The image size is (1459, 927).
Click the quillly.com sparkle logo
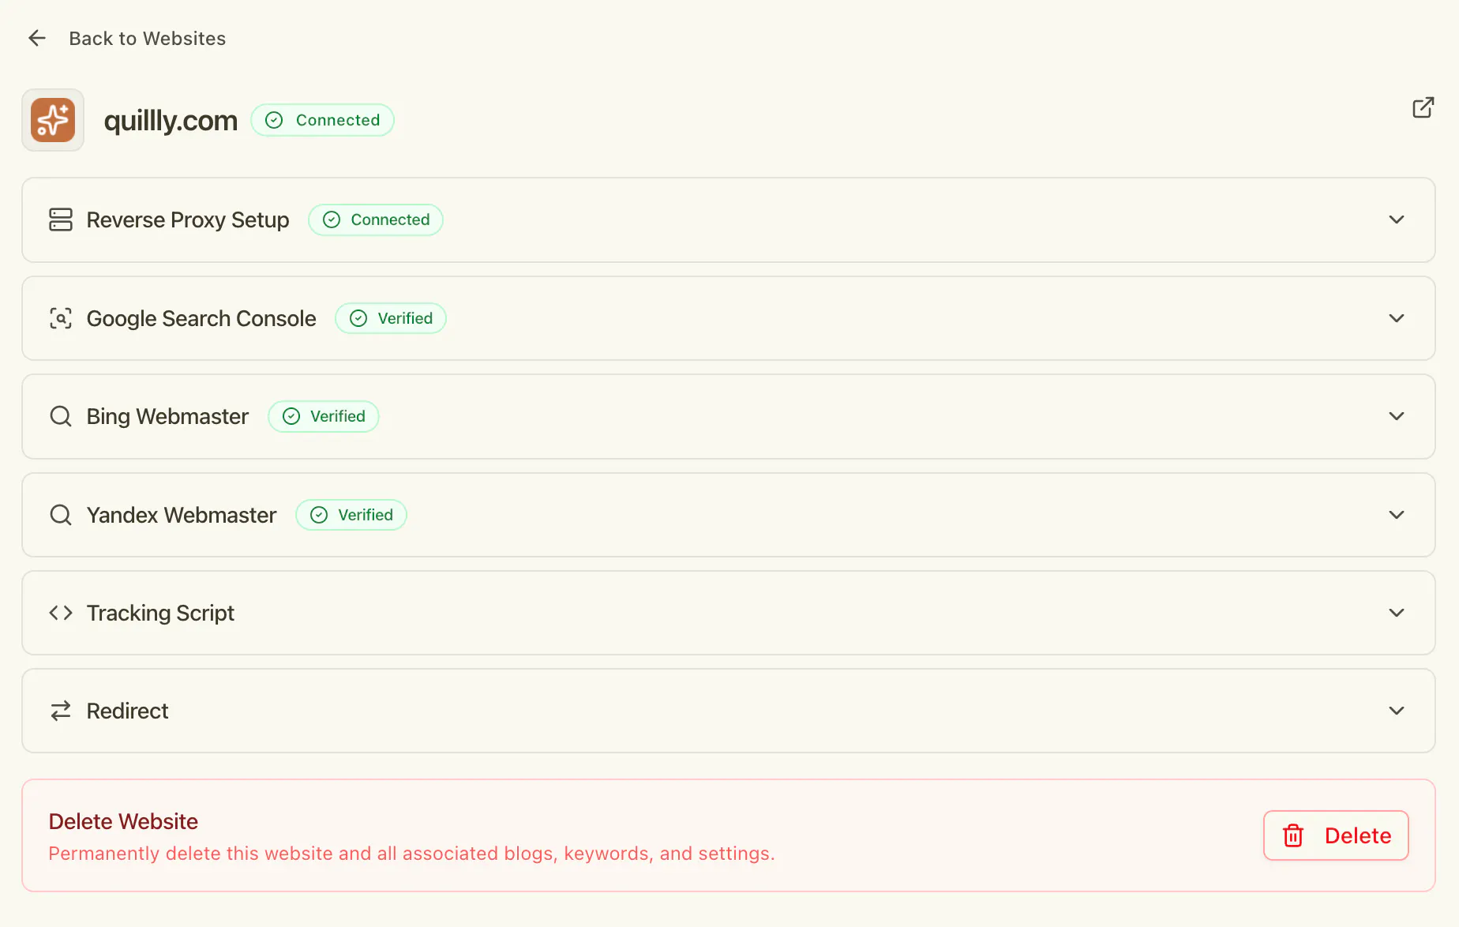tap(53, 120)
